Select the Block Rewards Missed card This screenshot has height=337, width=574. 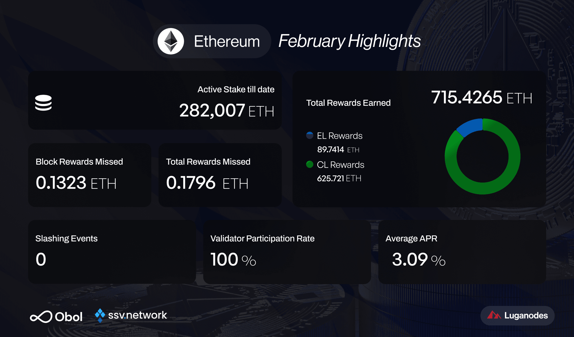(x=90, y=175)
